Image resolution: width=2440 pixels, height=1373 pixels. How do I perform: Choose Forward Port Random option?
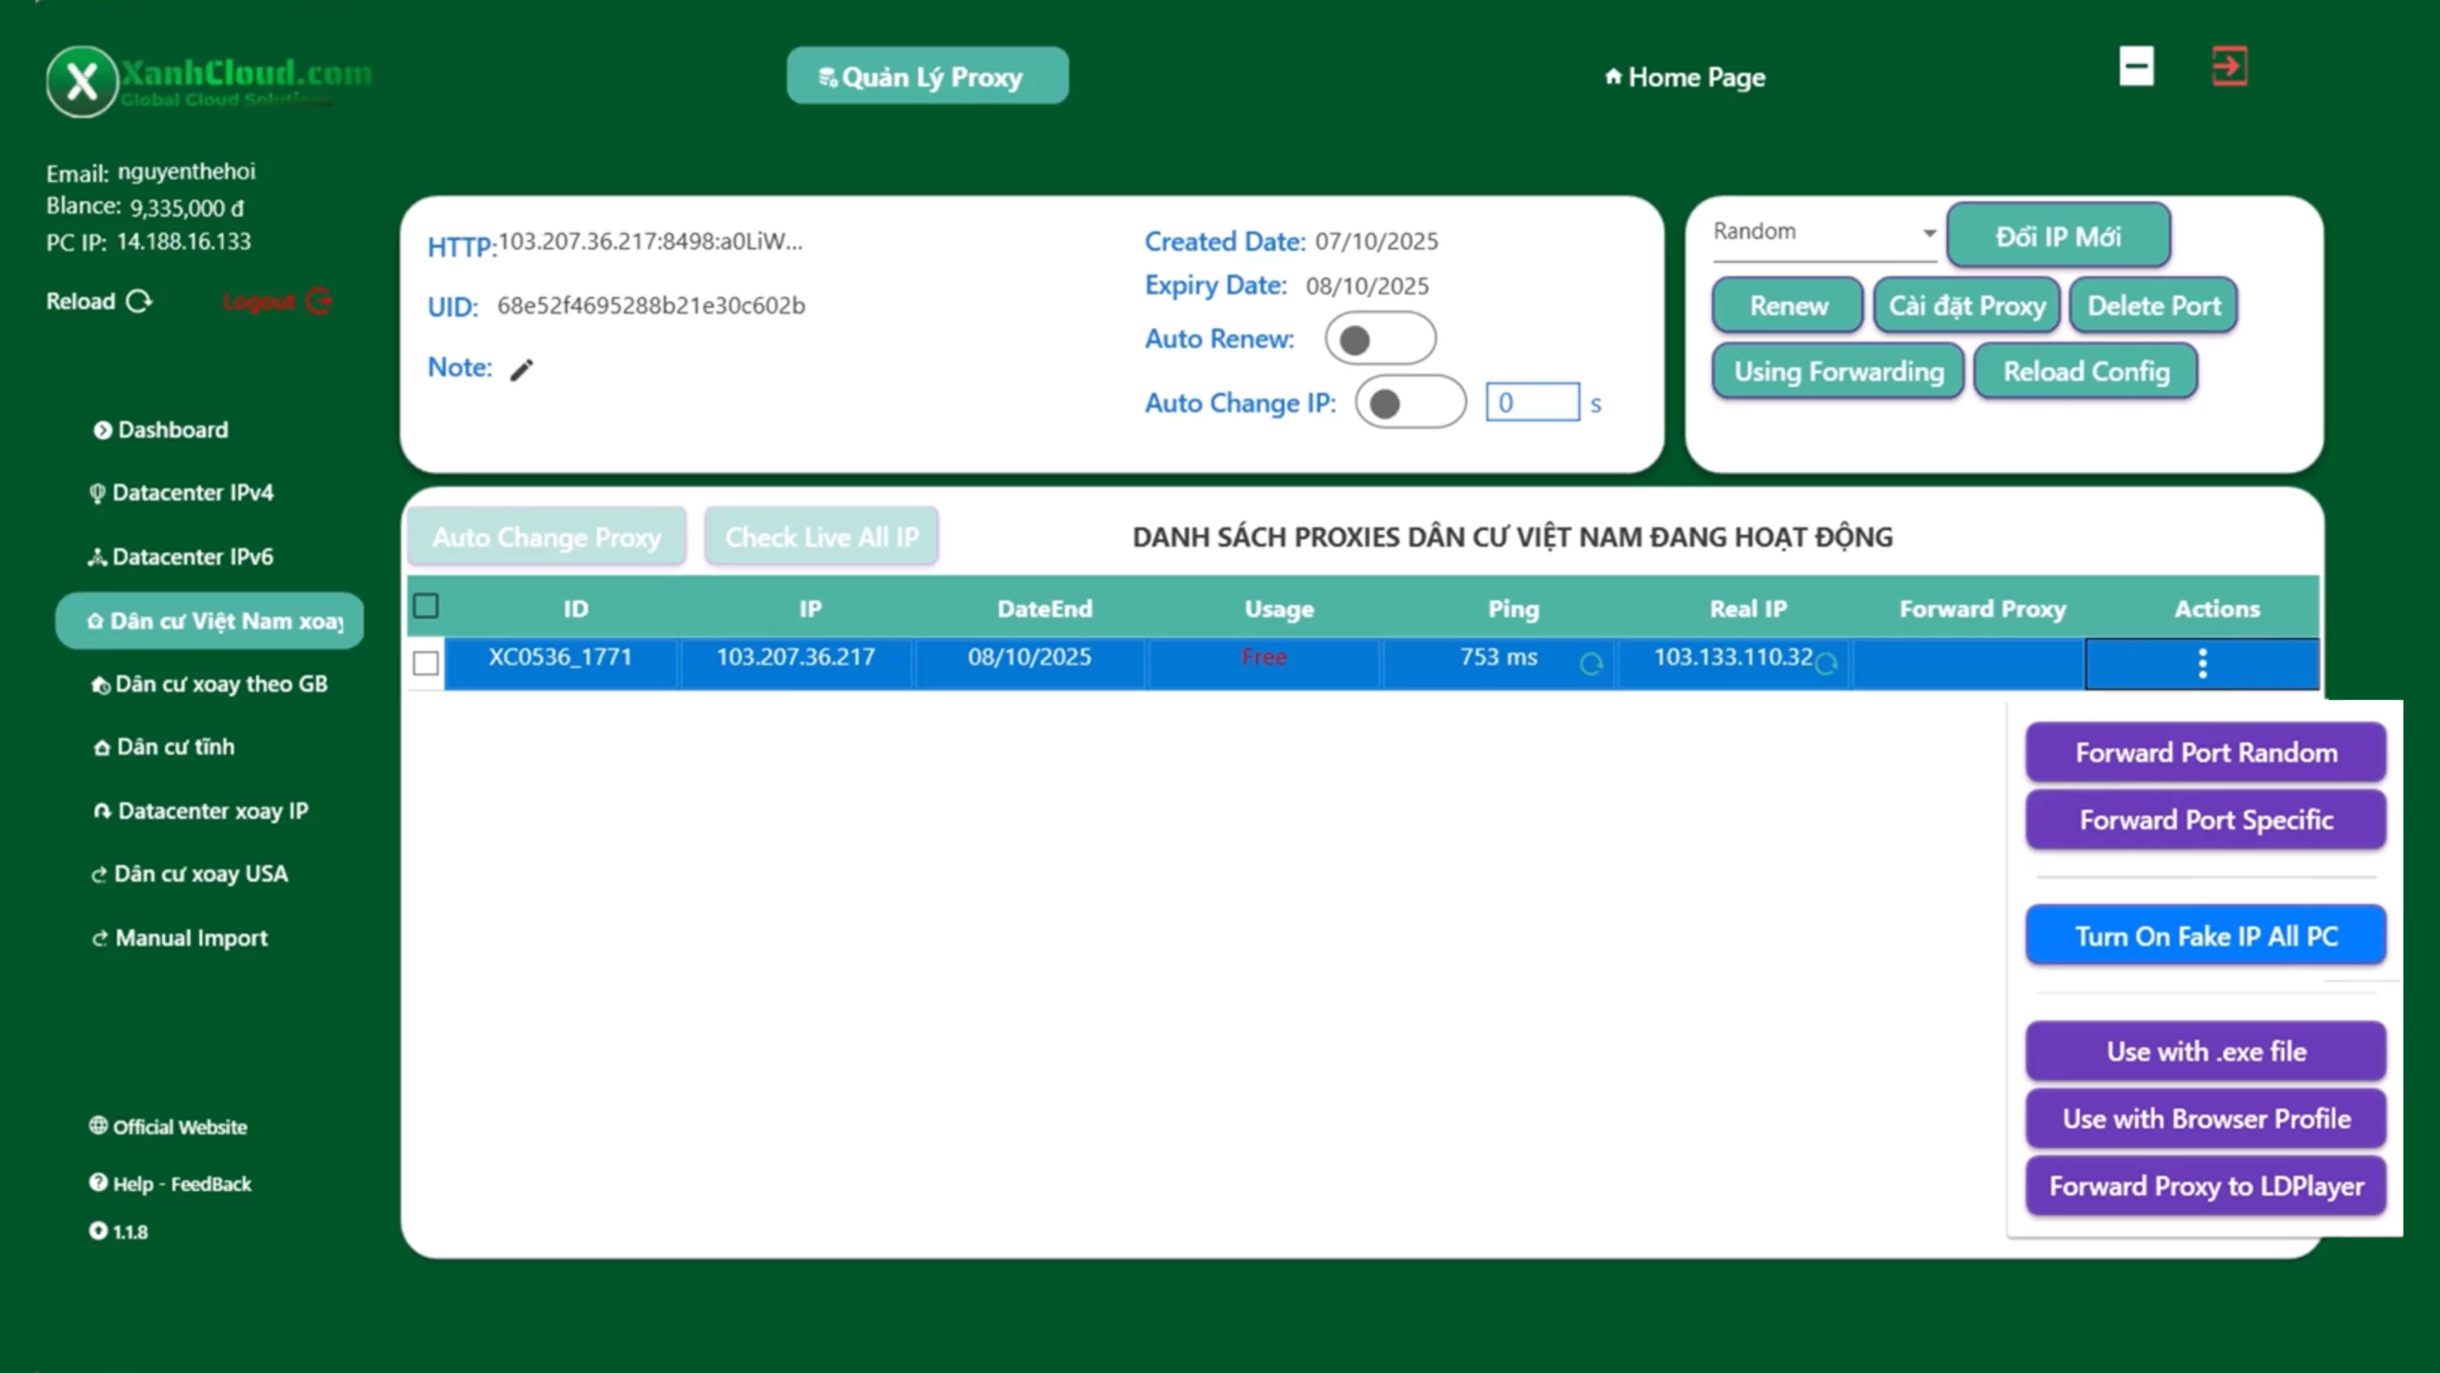pyautogui.click(x=2206, y=753)
